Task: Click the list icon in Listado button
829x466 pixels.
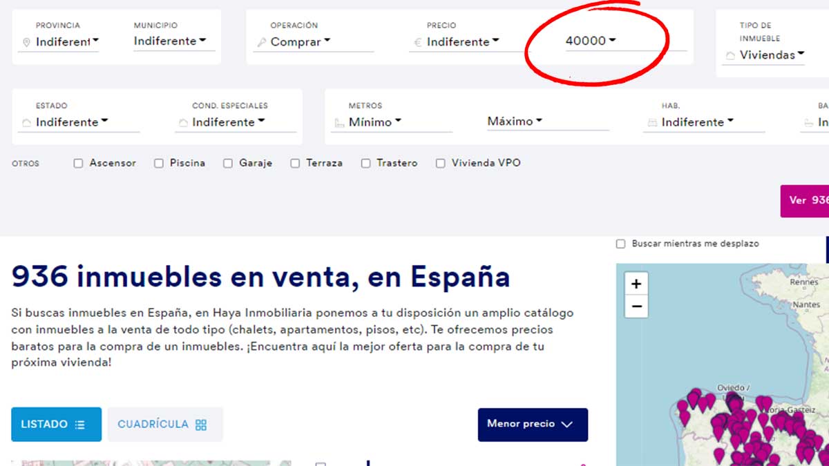Action: click(x=80, y=425)
